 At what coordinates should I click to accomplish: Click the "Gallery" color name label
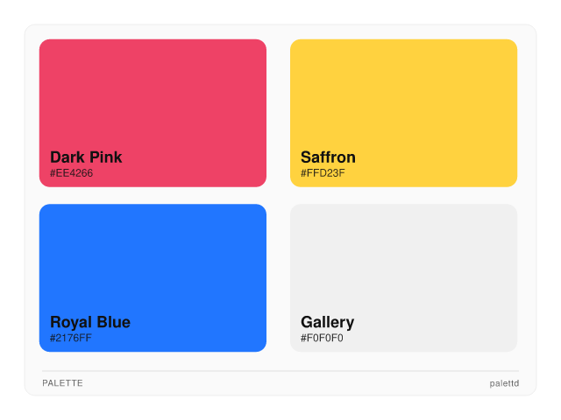327,322
